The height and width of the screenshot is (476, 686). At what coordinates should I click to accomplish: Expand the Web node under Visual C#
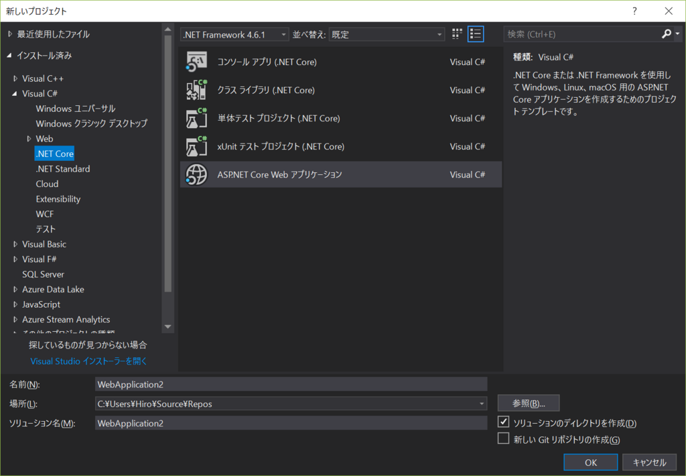tap(29, 139)
